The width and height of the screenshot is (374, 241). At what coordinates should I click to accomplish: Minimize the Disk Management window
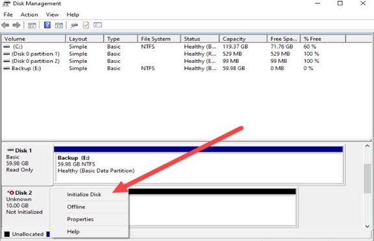tap(318, 4)
